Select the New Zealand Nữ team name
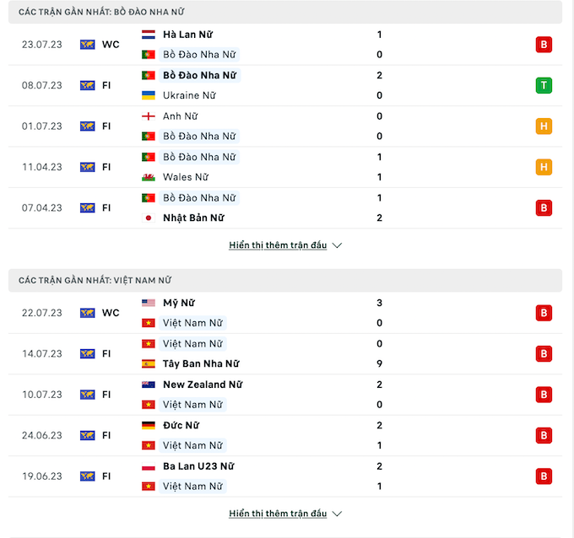This screenshot has height=538, width=574. (x=203, y=385)
